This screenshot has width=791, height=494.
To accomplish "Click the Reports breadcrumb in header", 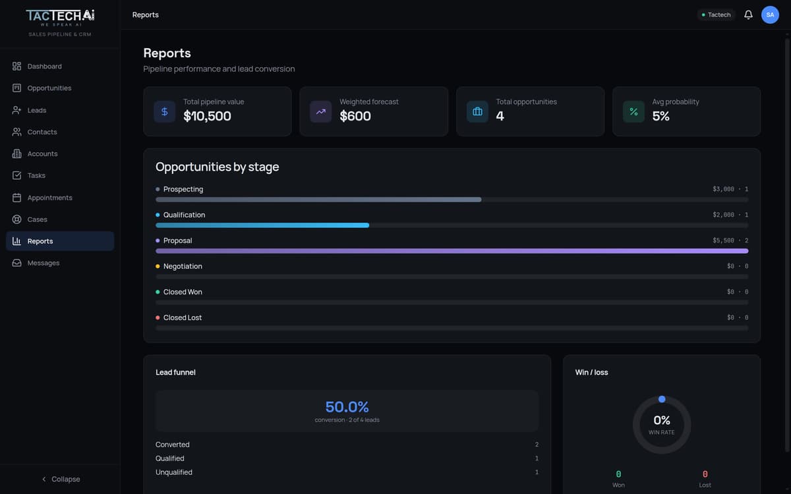I will coord(146,14).
